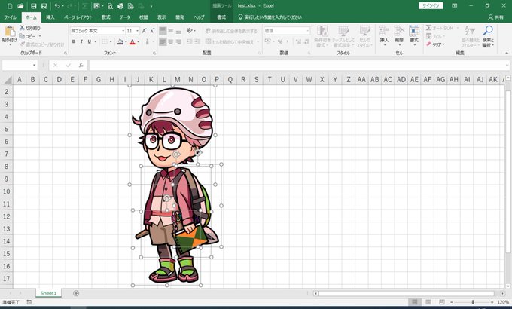Click the fill color bucket icon
Viewport: 512px width, 309px height.
coord(120,41)
